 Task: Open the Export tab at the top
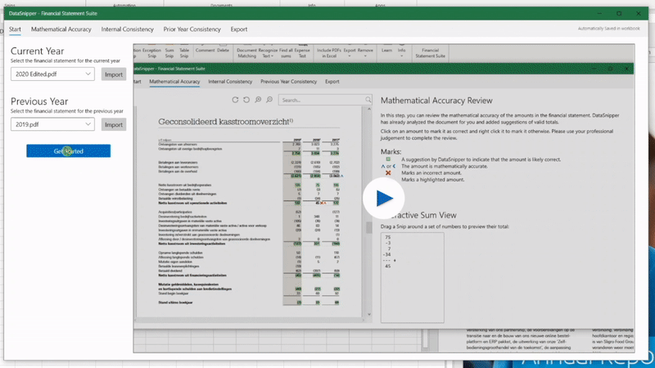[239, 29]
